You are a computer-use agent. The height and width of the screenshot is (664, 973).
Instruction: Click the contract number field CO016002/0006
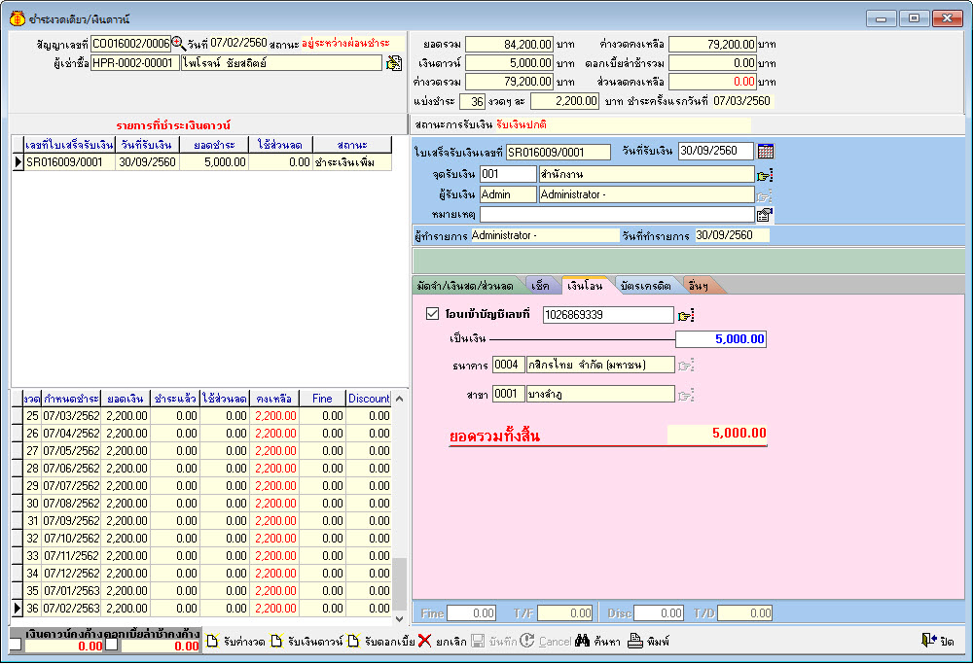point(131,44)
